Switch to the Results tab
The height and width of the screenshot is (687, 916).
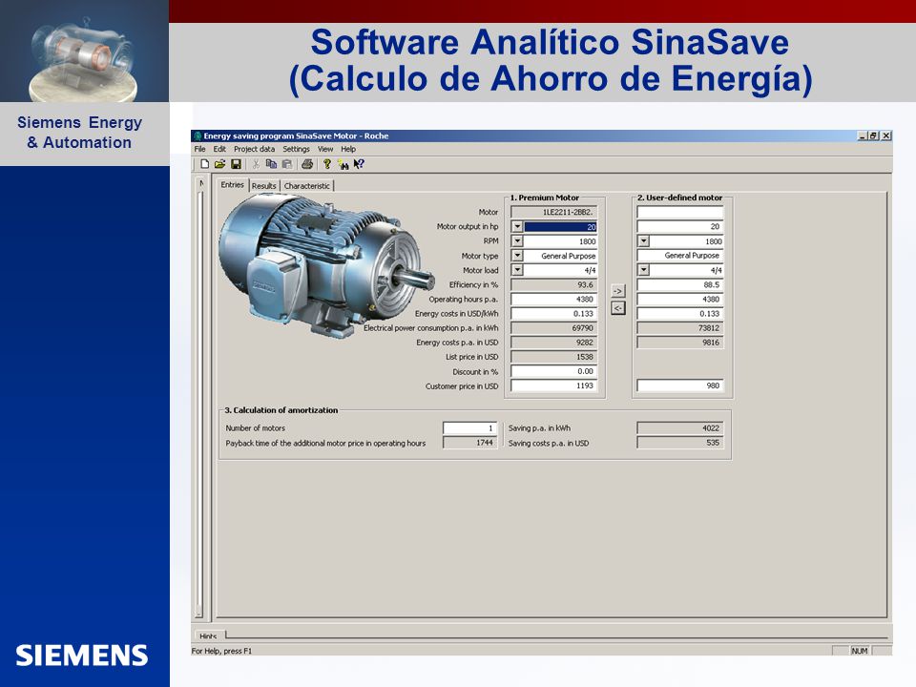click(264, 186)
